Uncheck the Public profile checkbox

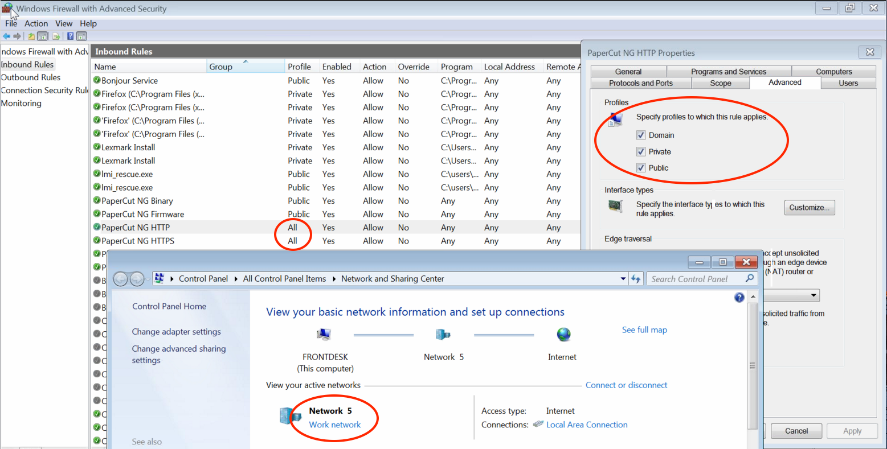pos(641,168)
